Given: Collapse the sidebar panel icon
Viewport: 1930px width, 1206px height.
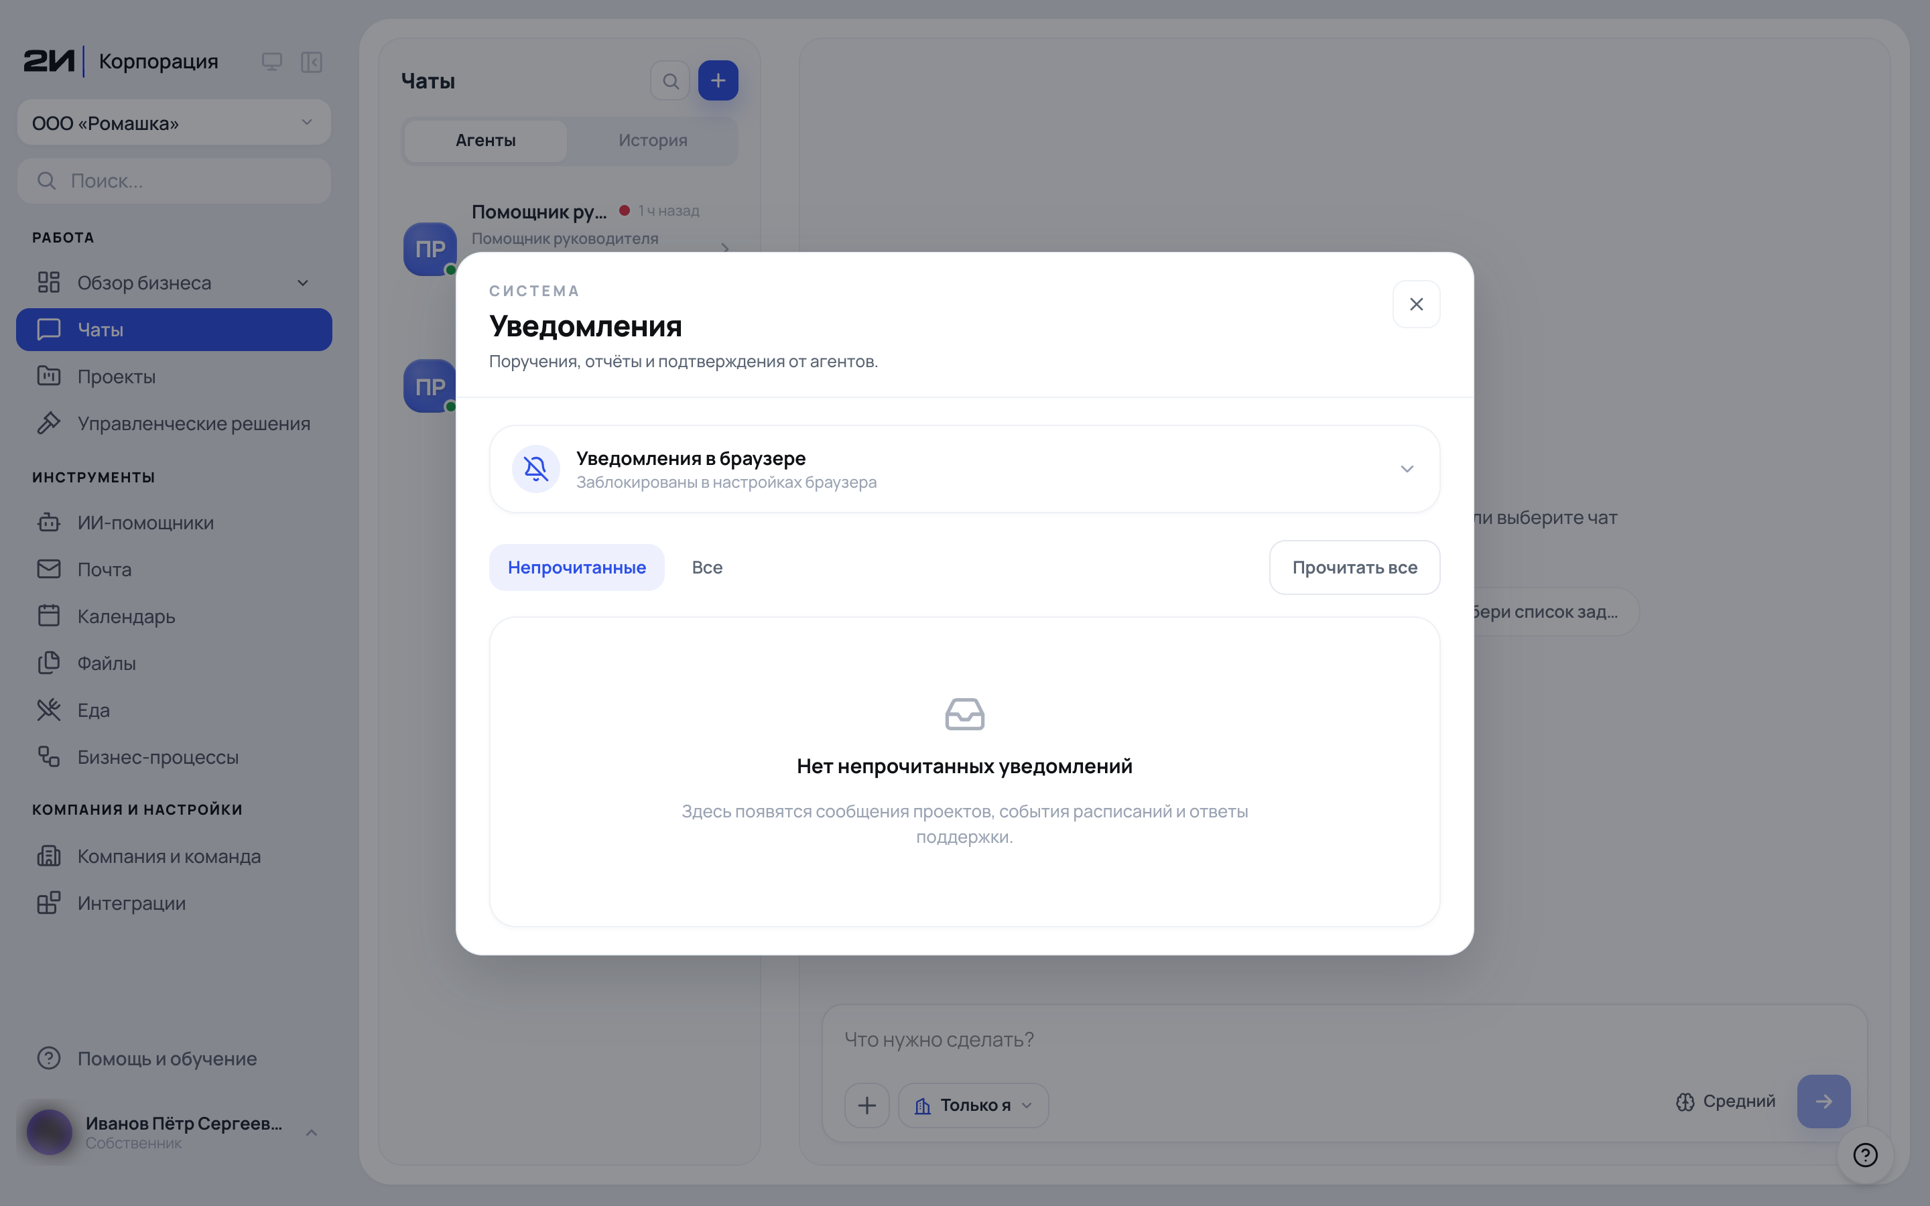Looking at the screenshot, I should click(312, 62).
